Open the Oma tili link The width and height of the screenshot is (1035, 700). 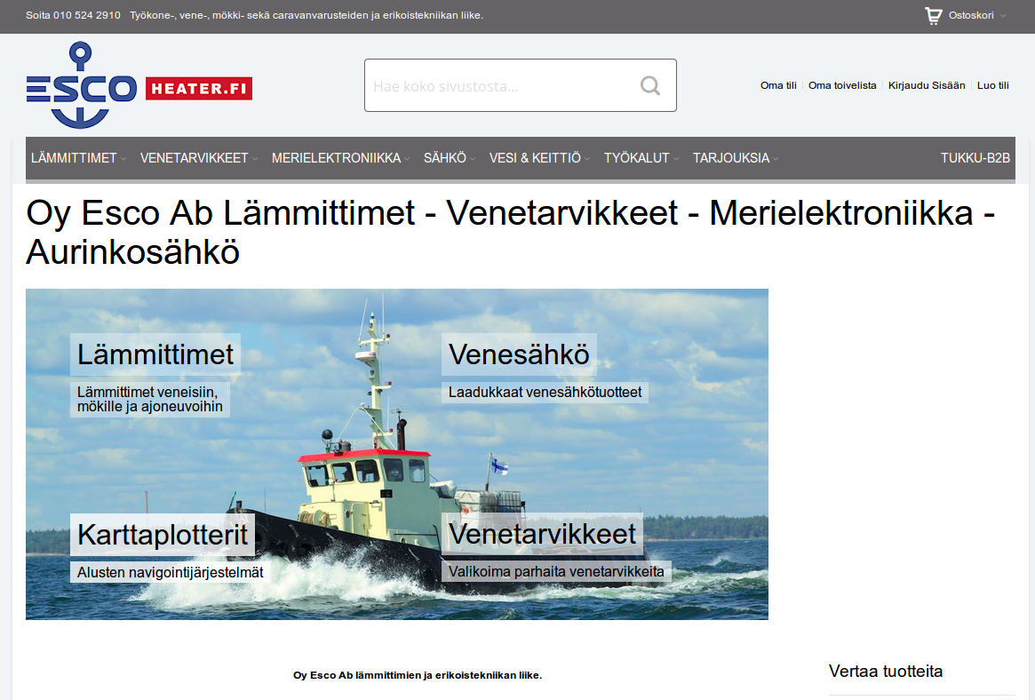click(x=778, y=85)
